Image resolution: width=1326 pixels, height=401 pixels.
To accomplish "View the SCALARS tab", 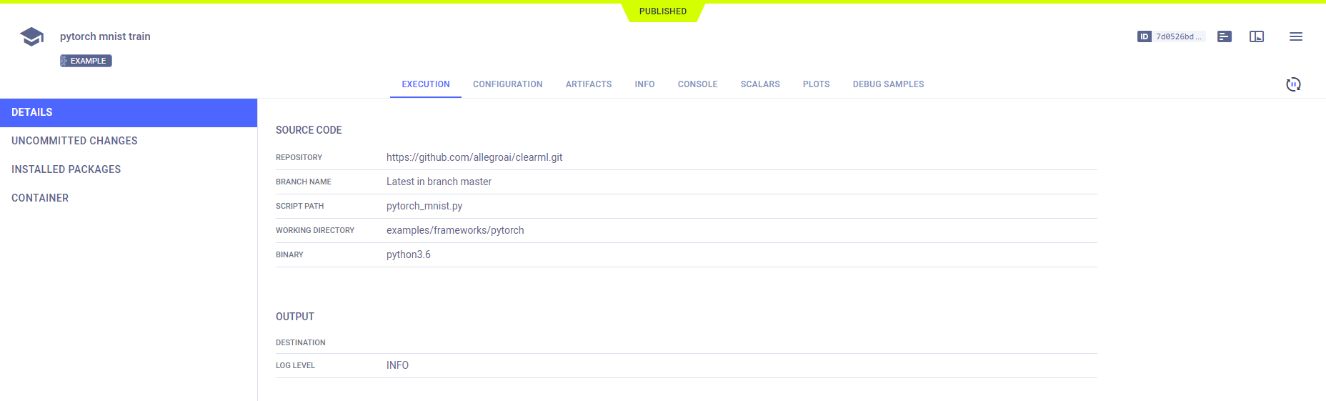I will coord(759,84).
